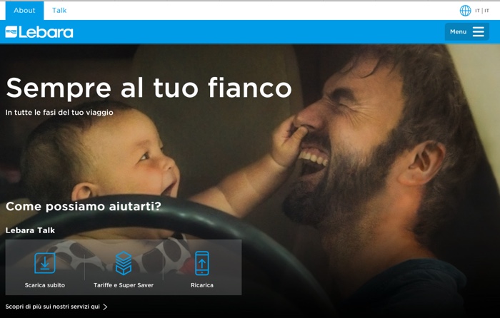Click the Come possiamo aiutarti? heading
This screenshot has height=318, width=500.
84,206
